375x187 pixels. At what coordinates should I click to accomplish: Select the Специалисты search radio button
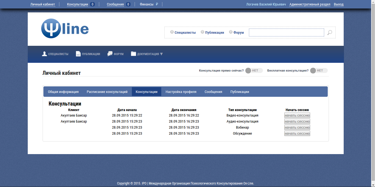[172, 32]
